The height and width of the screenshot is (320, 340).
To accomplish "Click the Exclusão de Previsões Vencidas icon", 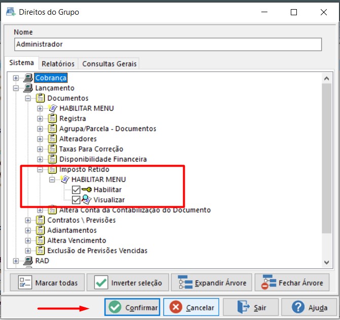I will [x=40, y=250].
